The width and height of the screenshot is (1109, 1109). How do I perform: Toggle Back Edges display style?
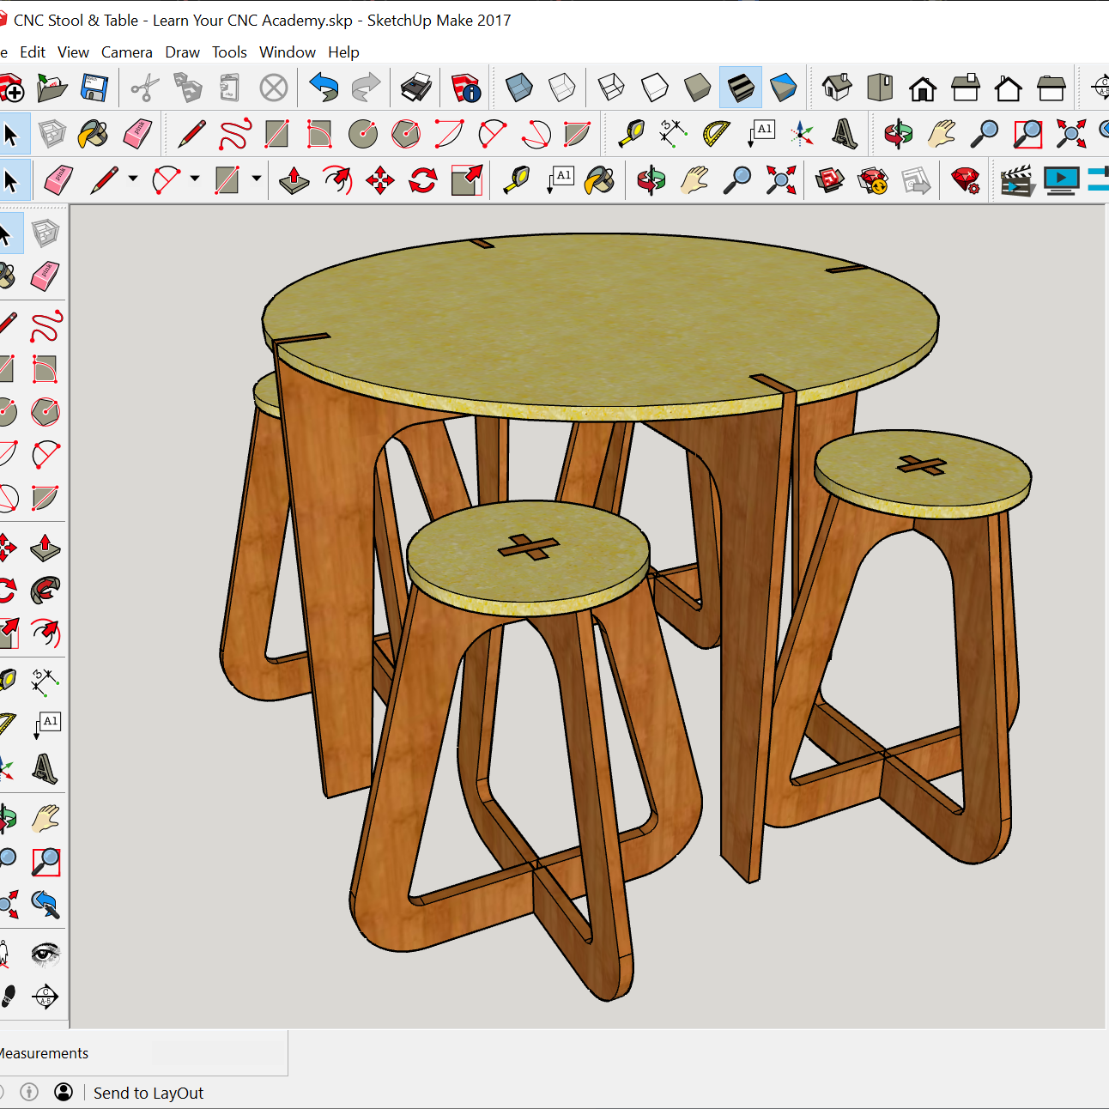coord(561,88)
